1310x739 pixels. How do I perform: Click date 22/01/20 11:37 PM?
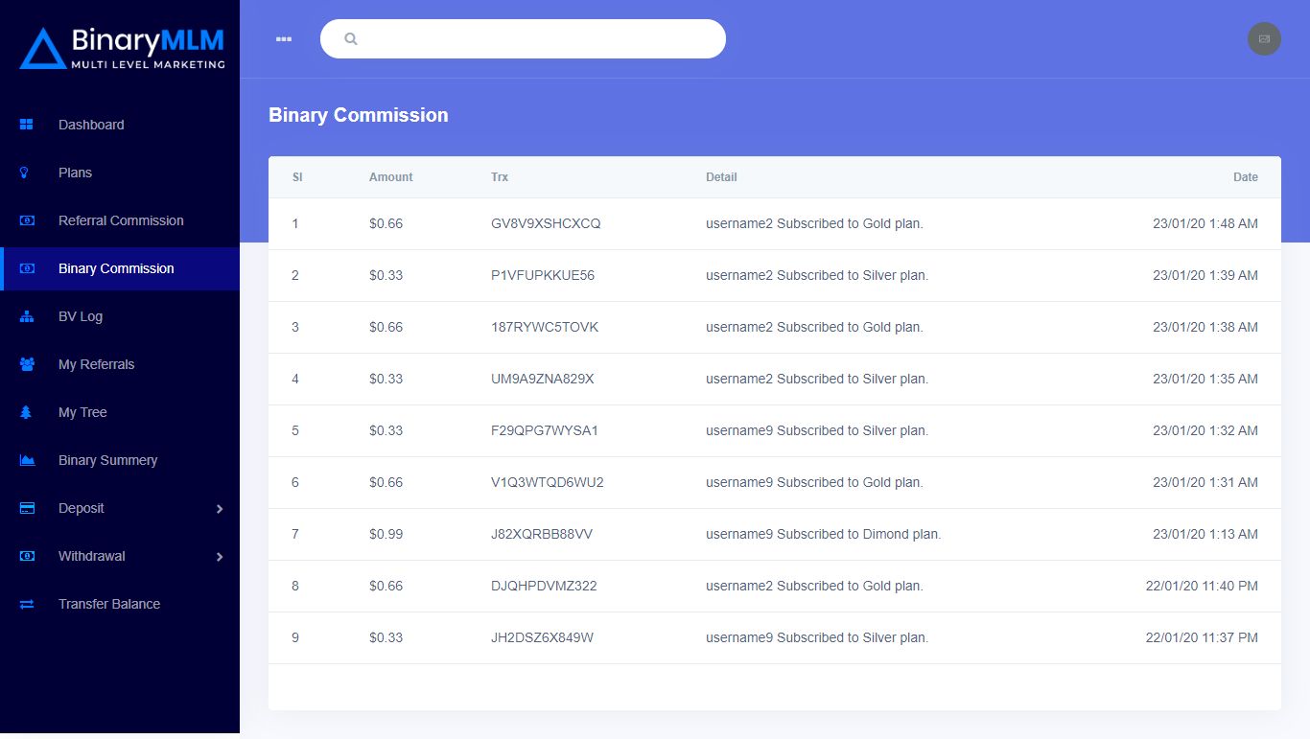pyautogui.click(x=1202, y=637)
